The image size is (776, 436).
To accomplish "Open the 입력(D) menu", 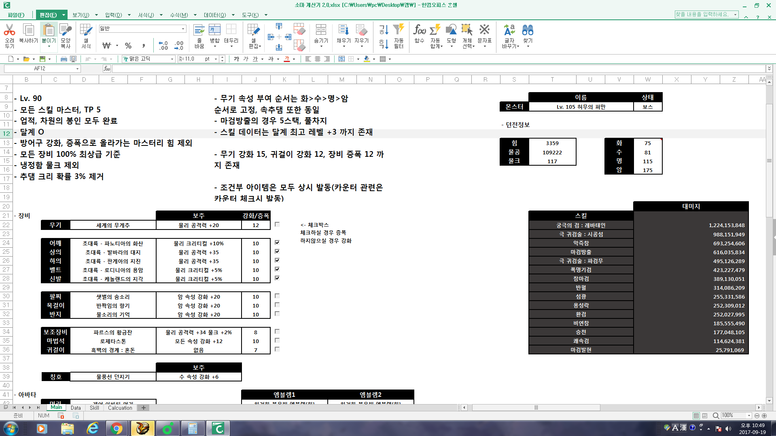I will [x=113, y=15].
